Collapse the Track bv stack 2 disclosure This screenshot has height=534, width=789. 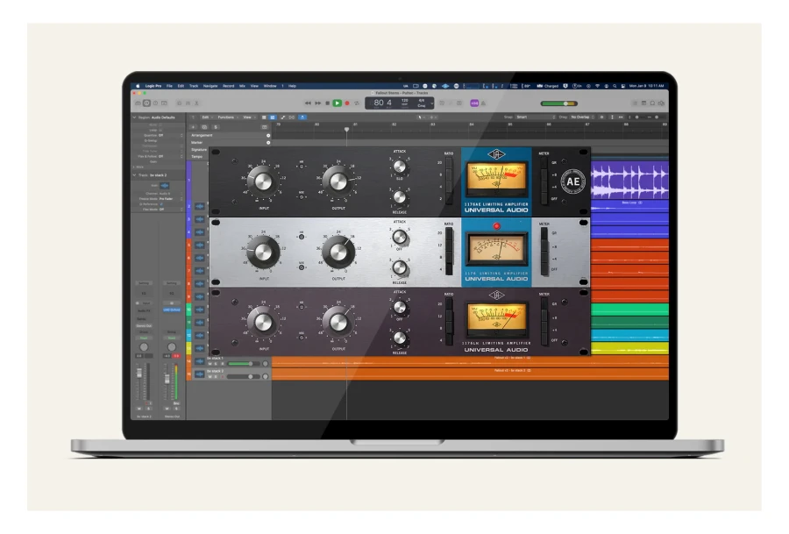pos(134,175)
